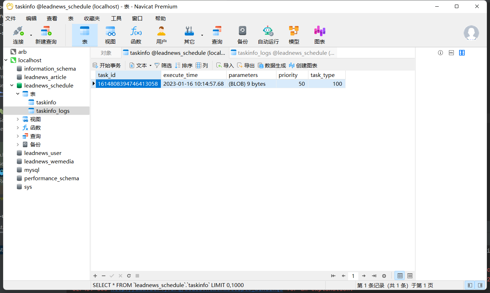Open the 查看 menu
The width and height of the screenshot is (490, 293).
[x=52, y=18]
